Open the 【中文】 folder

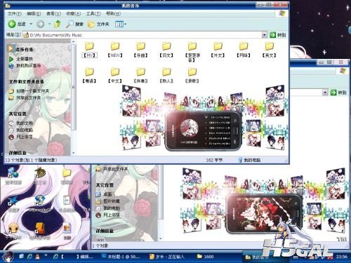[x=115, y=75]
